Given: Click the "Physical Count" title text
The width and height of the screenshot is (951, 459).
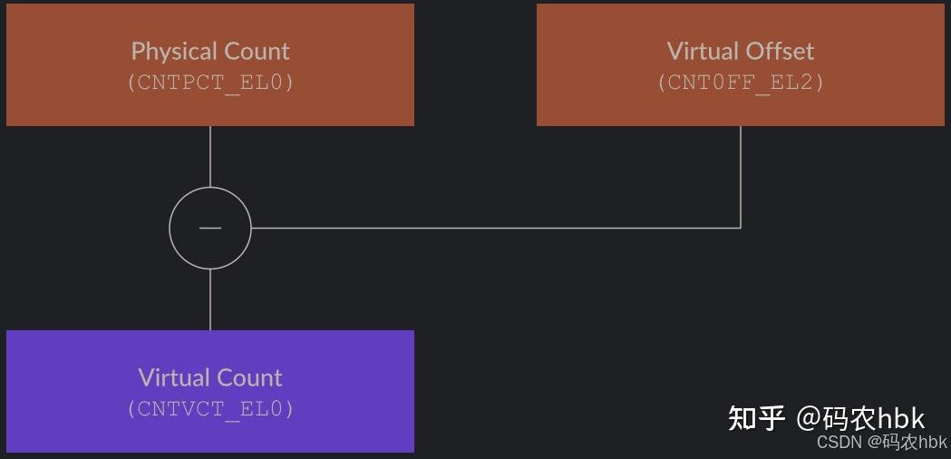Looking at the screenshot, I should tap(210, 51).
